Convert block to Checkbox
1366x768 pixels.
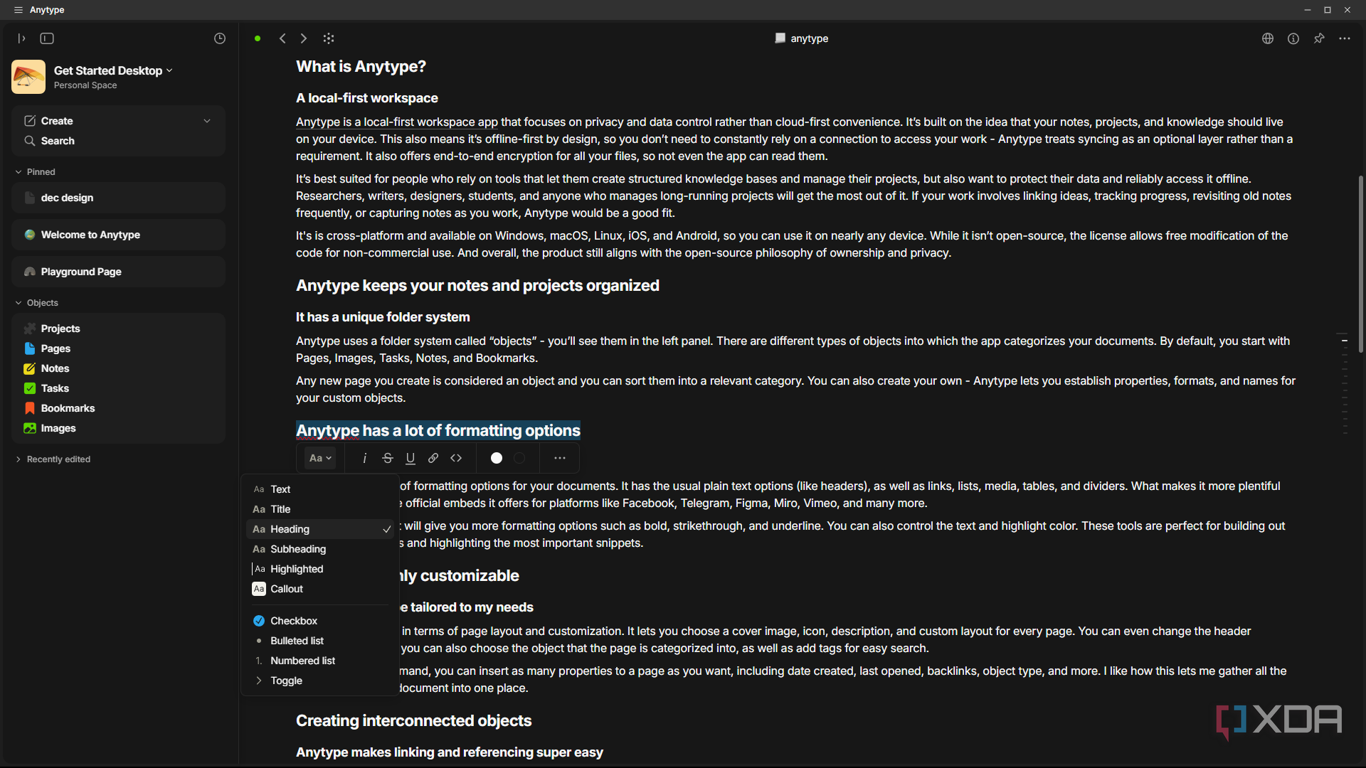(x=320, y=621)
